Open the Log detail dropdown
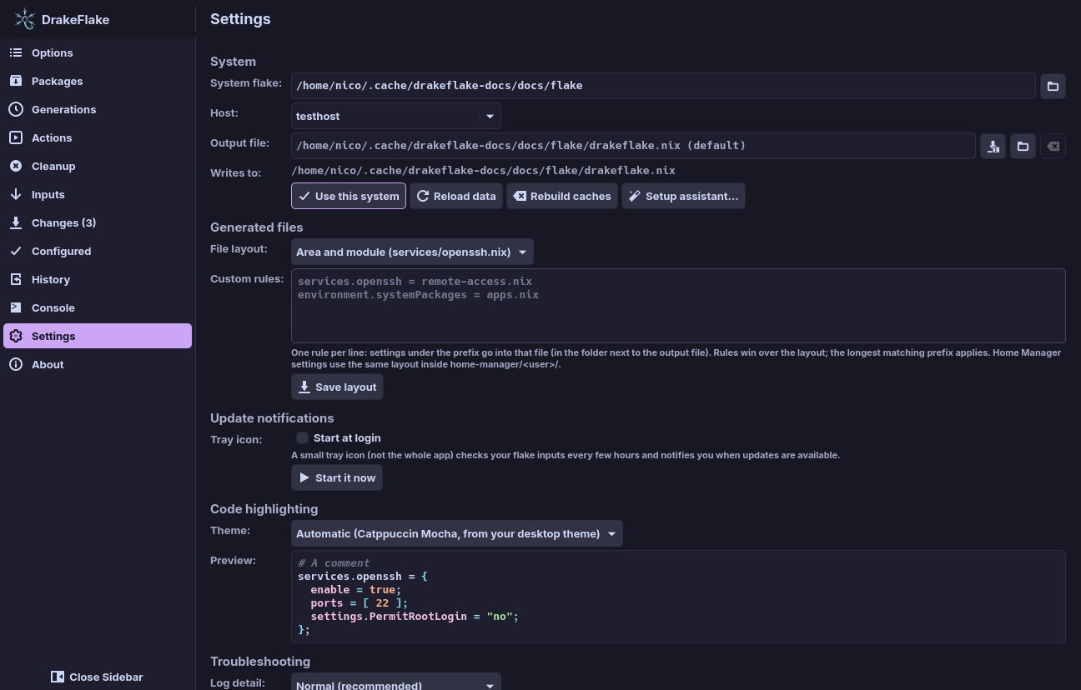The height and width of the screenshot is (690, 1081). point(396,682)
